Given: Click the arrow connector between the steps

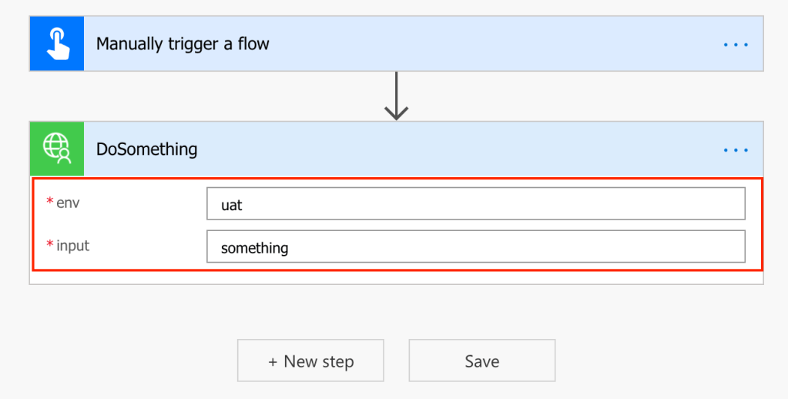Looking at the screenshot, I should [x=396, y=96].
